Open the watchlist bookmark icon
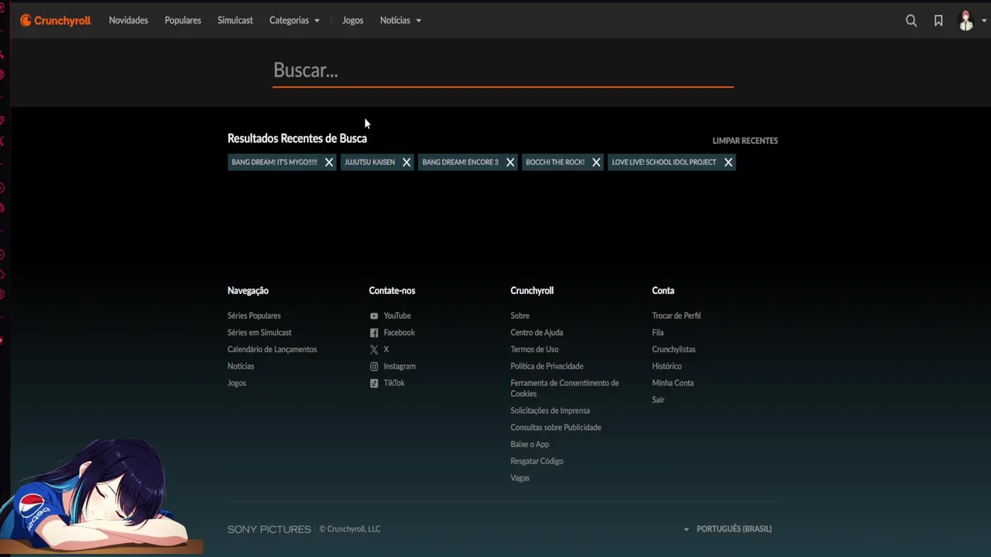This screenshot has width=991, height=557. click(x=938, y=21)
